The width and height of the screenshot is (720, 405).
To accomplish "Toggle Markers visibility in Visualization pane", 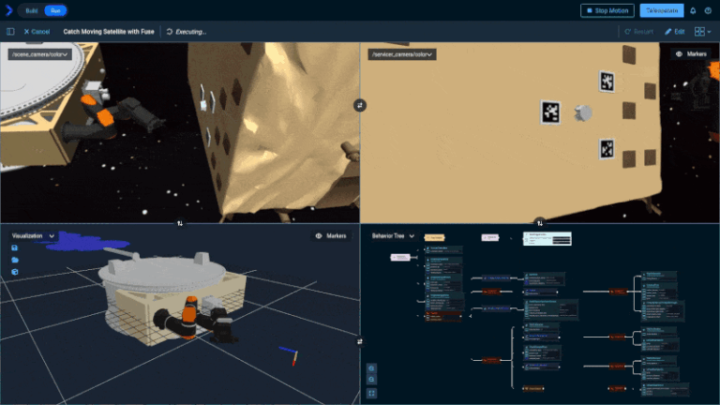I will pos(331,236).
